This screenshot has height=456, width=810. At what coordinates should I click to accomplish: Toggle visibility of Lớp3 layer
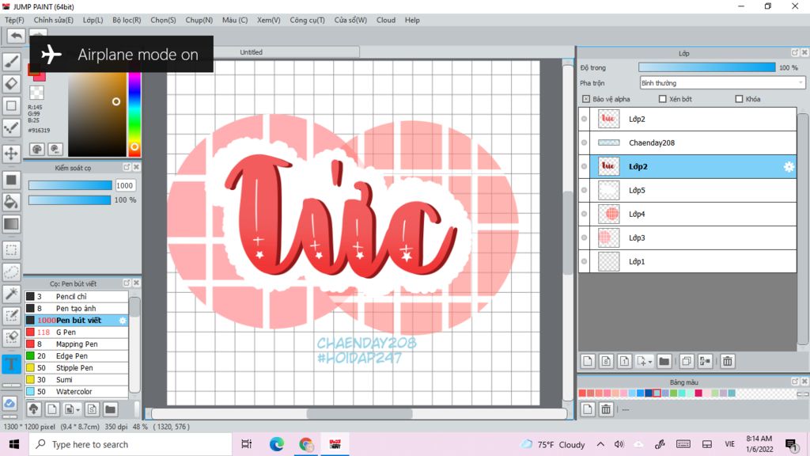pyautogui.click(x=585, y=237)
